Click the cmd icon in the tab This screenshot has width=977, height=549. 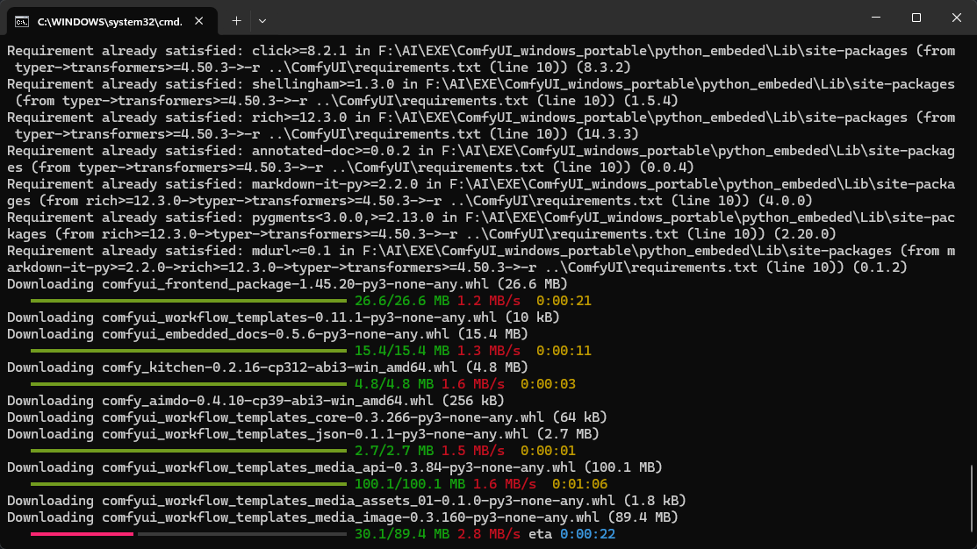pos(22,22)
